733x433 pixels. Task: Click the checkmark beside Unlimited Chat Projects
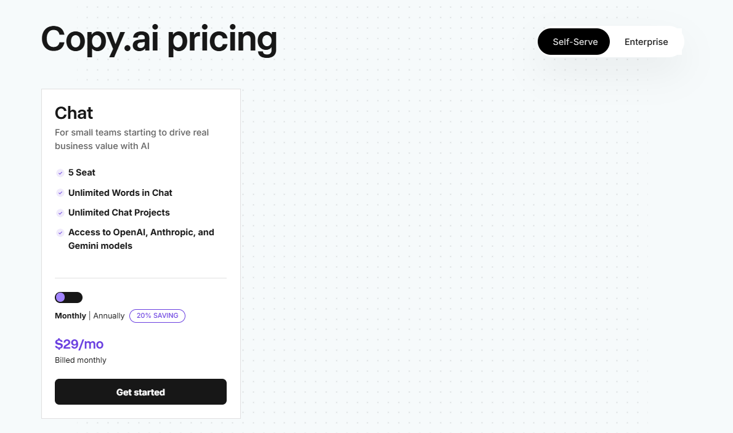pos(60,213)
